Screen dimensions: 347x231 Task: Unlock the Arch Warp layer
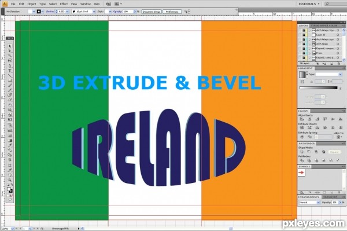304,44
